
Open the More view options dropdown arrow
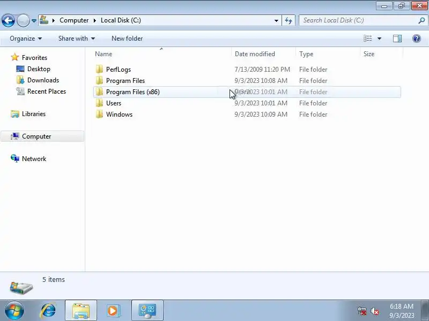[x=380, y=39]
